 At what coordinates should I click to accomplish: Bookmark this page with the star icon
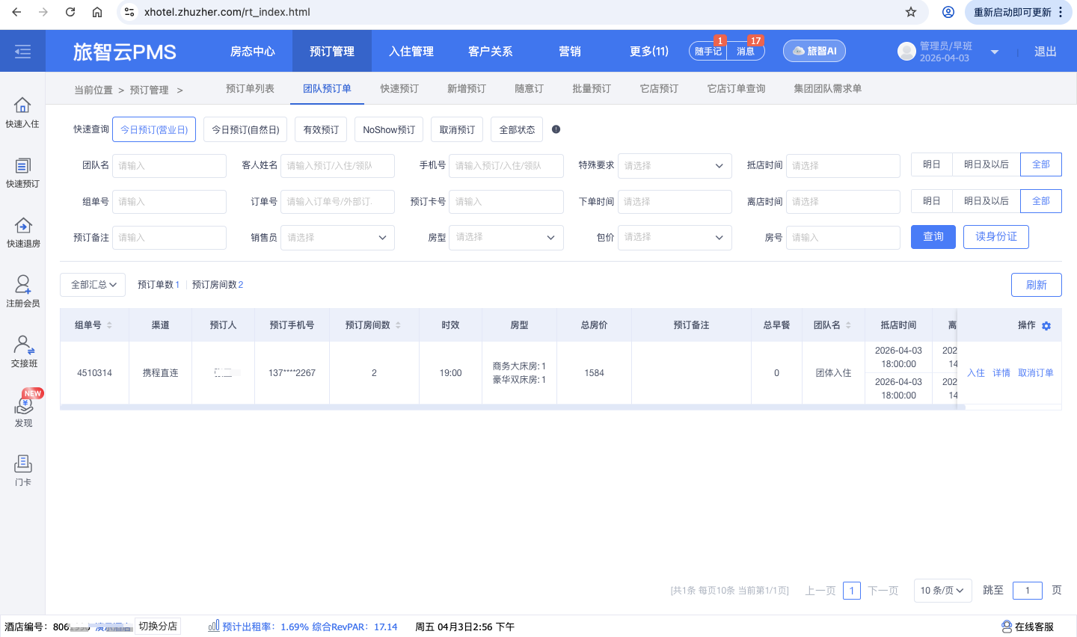click(x=911, y=12)
